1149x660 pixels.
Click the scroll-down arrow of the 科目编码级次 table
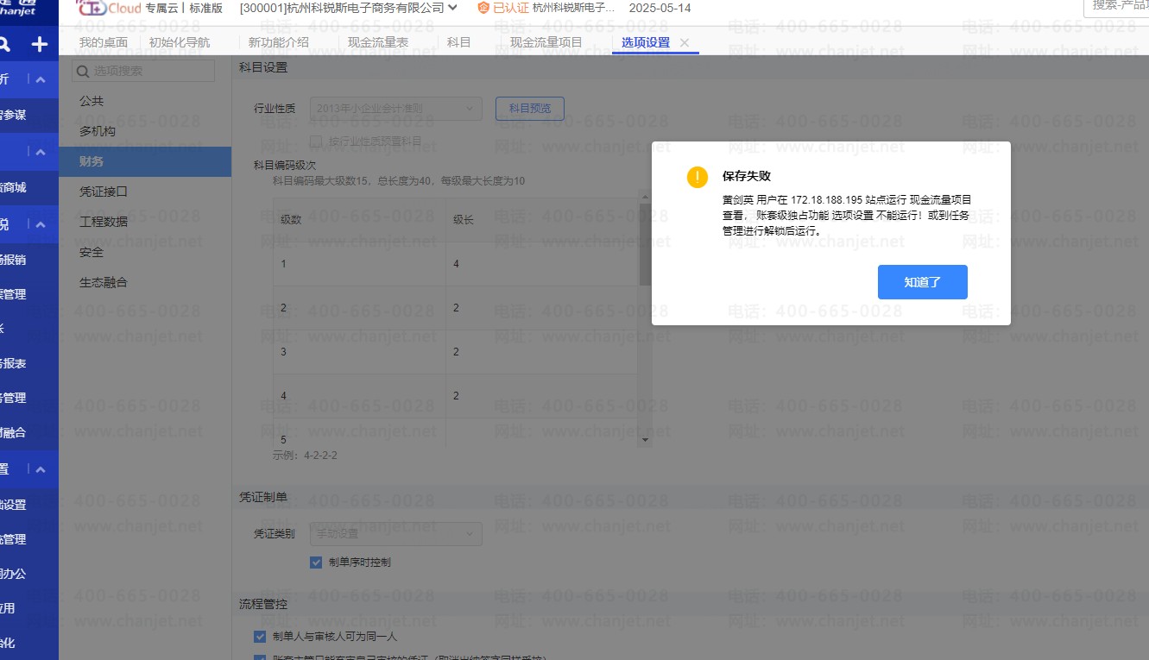coord(644,439)
